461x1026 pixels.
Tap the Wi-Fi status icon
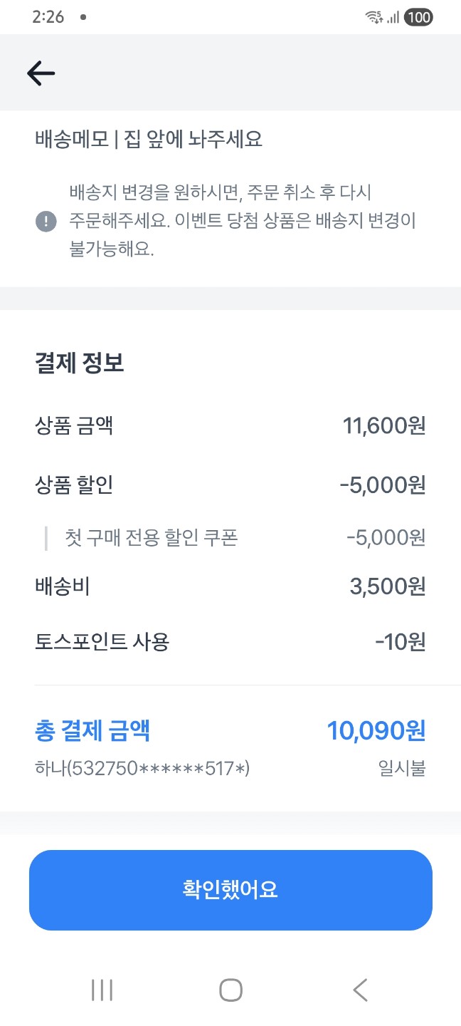[373, 17]
